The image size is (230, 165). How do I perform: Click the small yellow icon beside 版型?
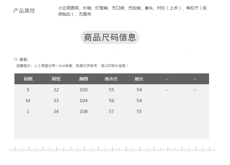click(16, 59)
